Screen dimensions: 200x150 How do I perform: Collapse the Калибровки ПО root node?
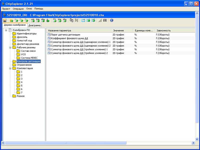pyautogui.click(x=6, y=30)
